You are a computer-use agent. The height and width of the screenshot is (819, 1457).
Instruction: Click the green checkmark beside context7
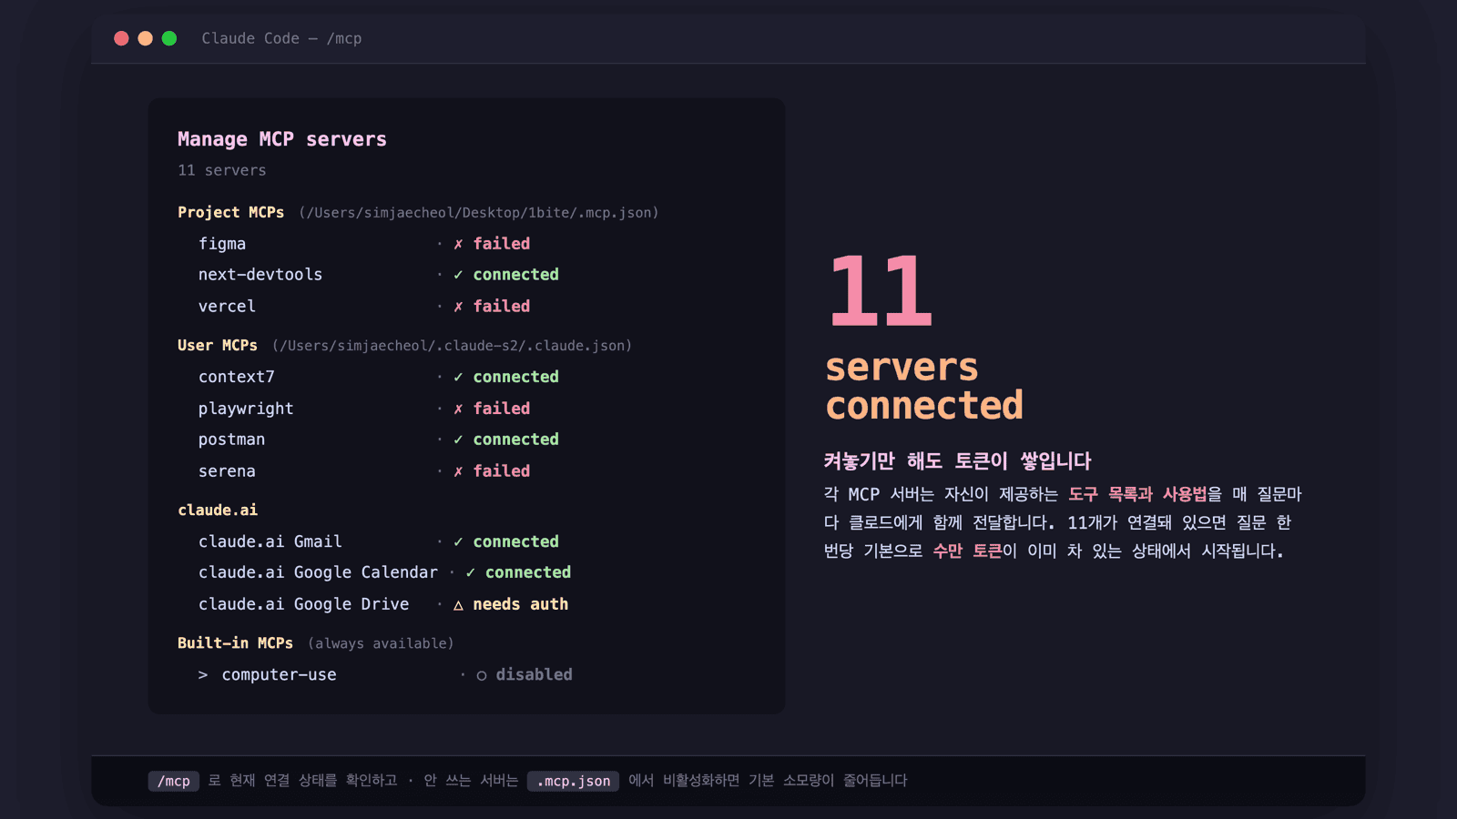(x=458, y=377)
